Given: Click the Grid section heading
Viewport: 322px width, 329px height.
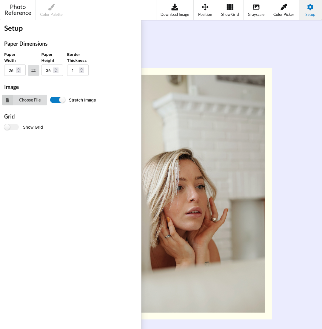Looking at the screenshot, I should pos(10,116).
